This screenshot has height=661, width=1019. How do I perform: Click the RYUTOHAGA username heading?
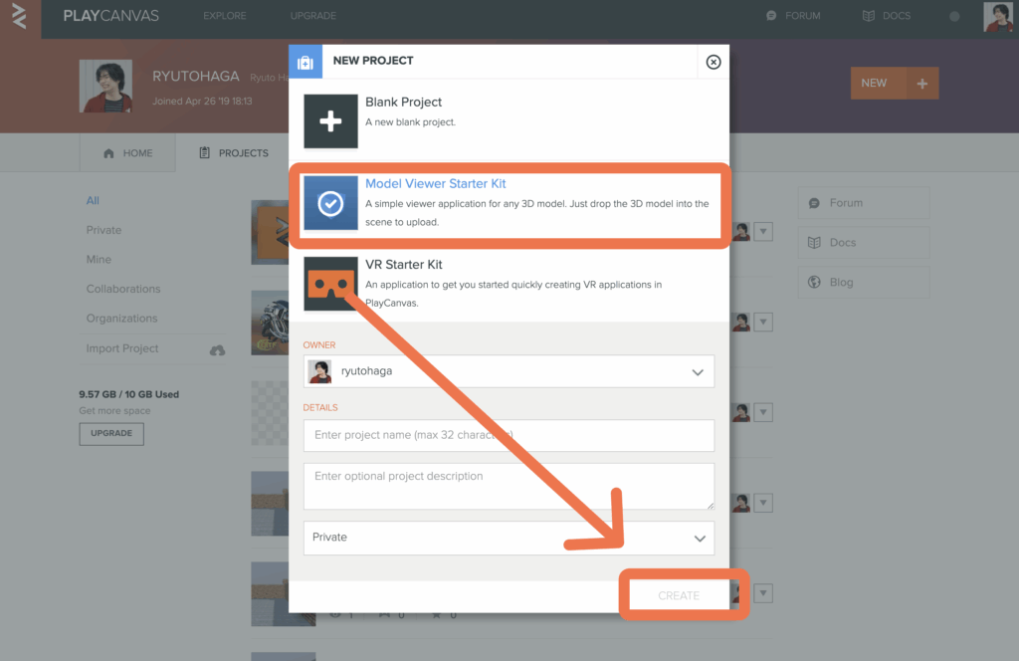[196, 76]
